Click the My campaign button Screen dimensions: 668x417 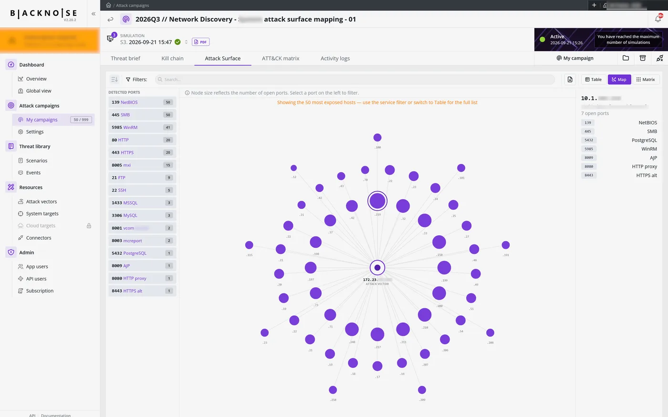coord(575,58)
